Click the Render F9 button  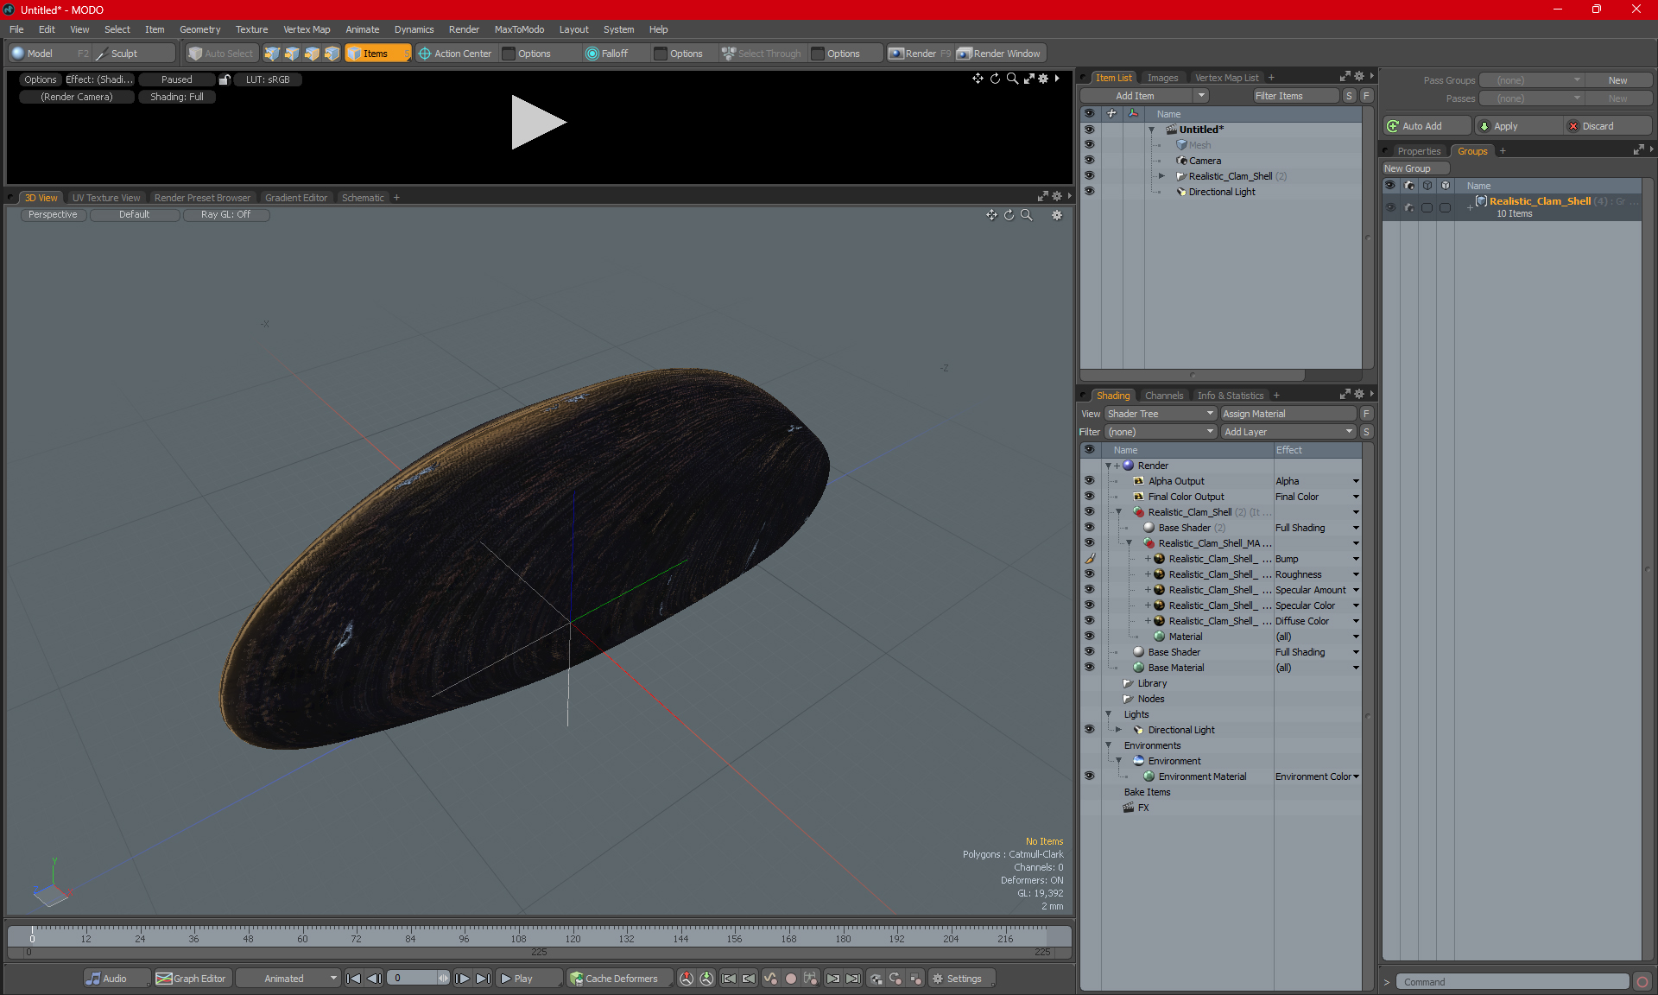pos(920,54)
